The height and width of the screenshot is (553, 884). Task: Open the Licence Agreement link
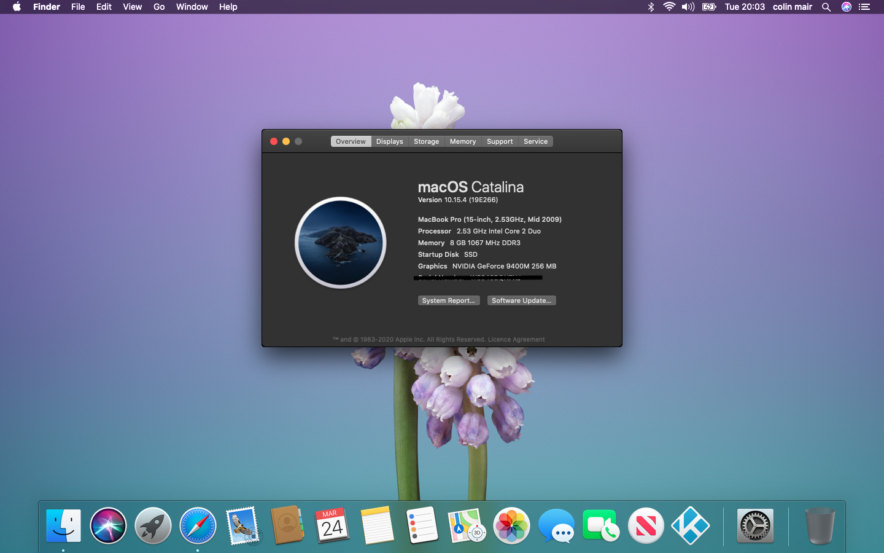pos(516,339)
